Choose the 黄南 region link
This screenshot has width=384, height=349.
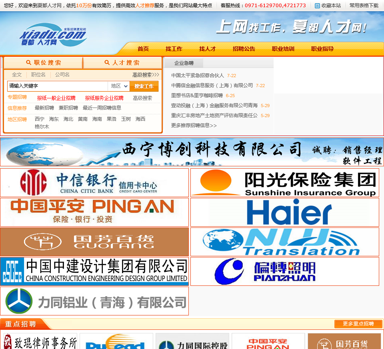tap(83, 119)
